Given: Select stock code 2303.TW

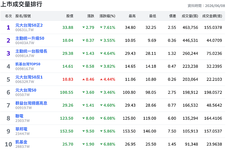Looking at the screenshot, I should click(23, 121).
